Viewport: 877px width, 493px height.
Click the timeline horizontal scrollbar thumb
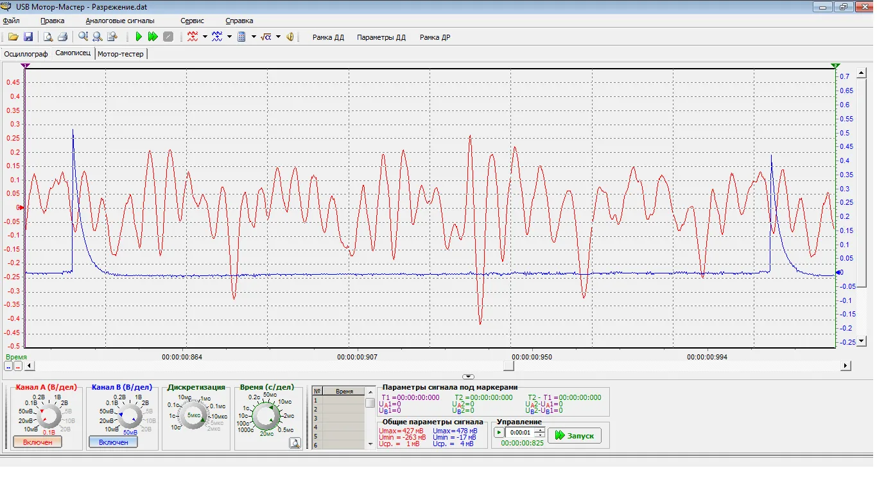tap(508, 366)
